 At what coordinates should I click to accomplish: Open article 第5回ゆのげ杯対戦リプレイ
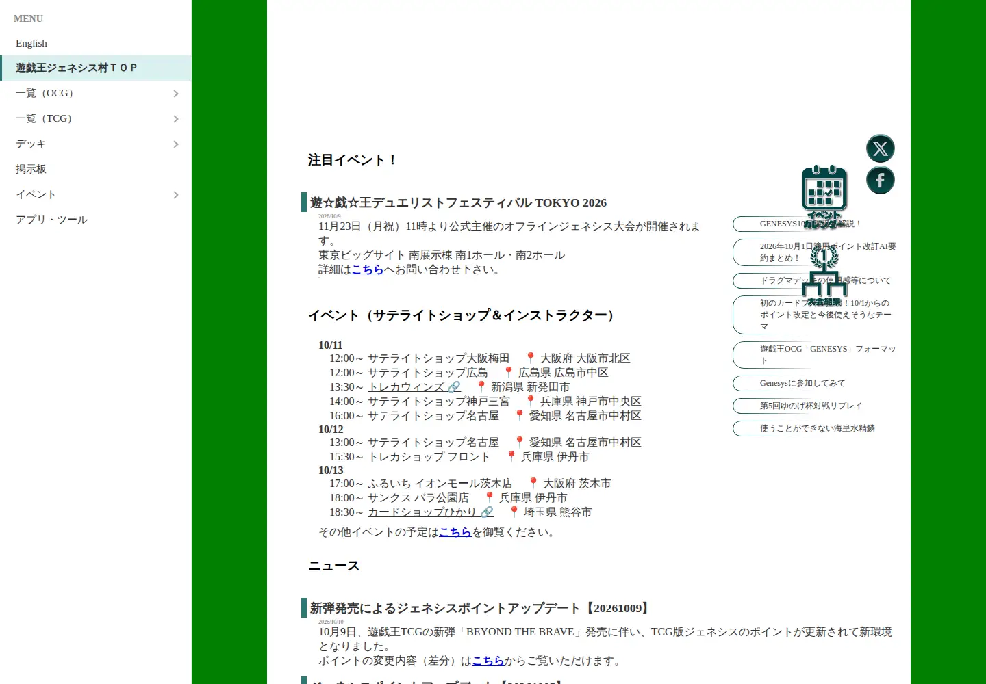(815, 406)
